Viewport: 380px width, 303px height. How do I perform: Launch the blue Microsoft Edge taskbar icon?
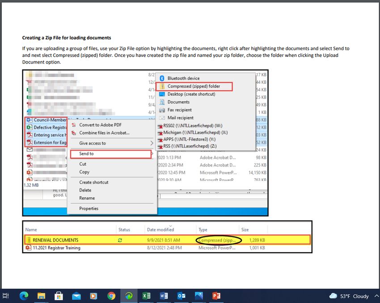coord(24,296)
